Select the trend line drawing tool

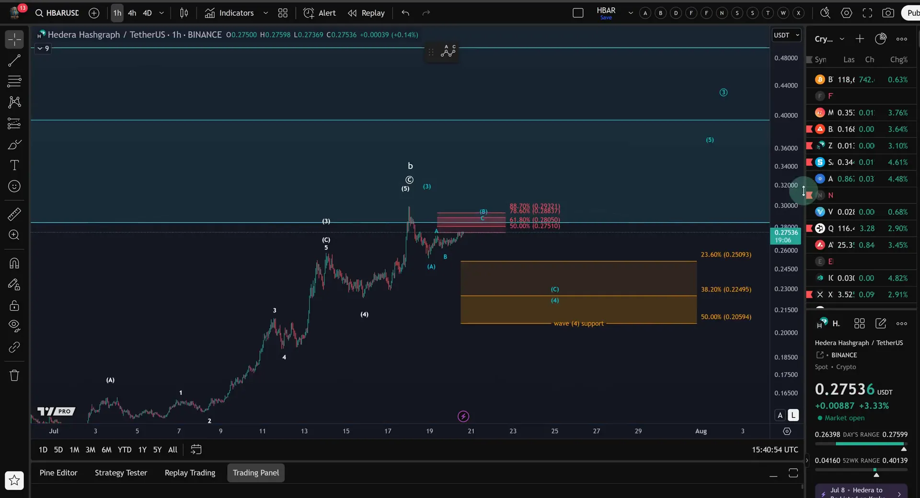(14, 60)
